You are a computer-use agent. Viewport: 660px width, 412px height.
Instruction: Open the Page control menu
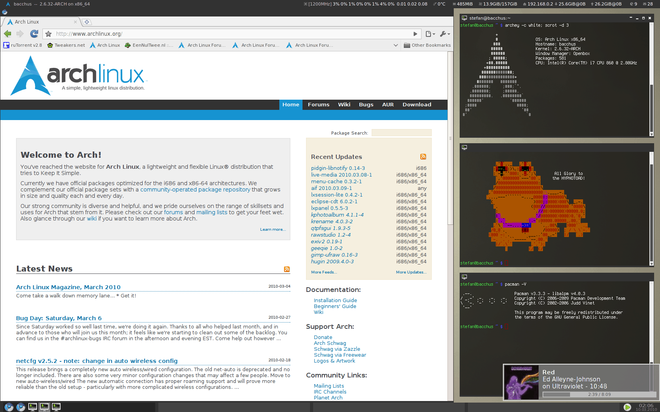coord(431,34)
